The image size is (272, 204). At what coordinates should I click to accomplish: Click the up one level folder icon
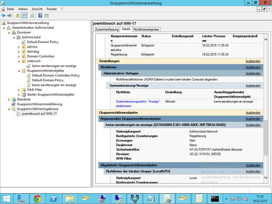(x=18, y=16)
